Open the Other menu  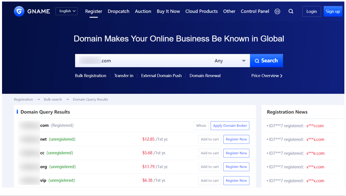(x=229, y=11)
